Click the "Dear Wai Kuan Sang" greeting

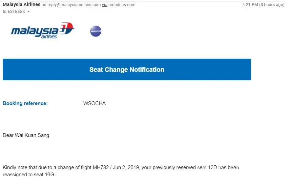point(26,135)
